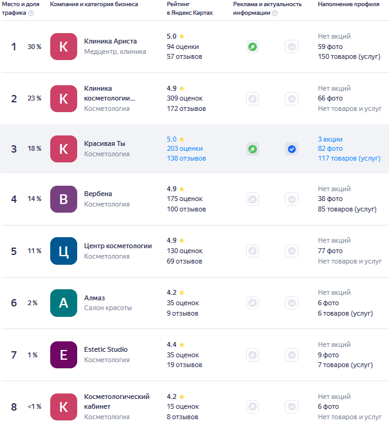Open the 138 отзывов link
Viewport: 389px width, 429px height.
tap(186, 158)
